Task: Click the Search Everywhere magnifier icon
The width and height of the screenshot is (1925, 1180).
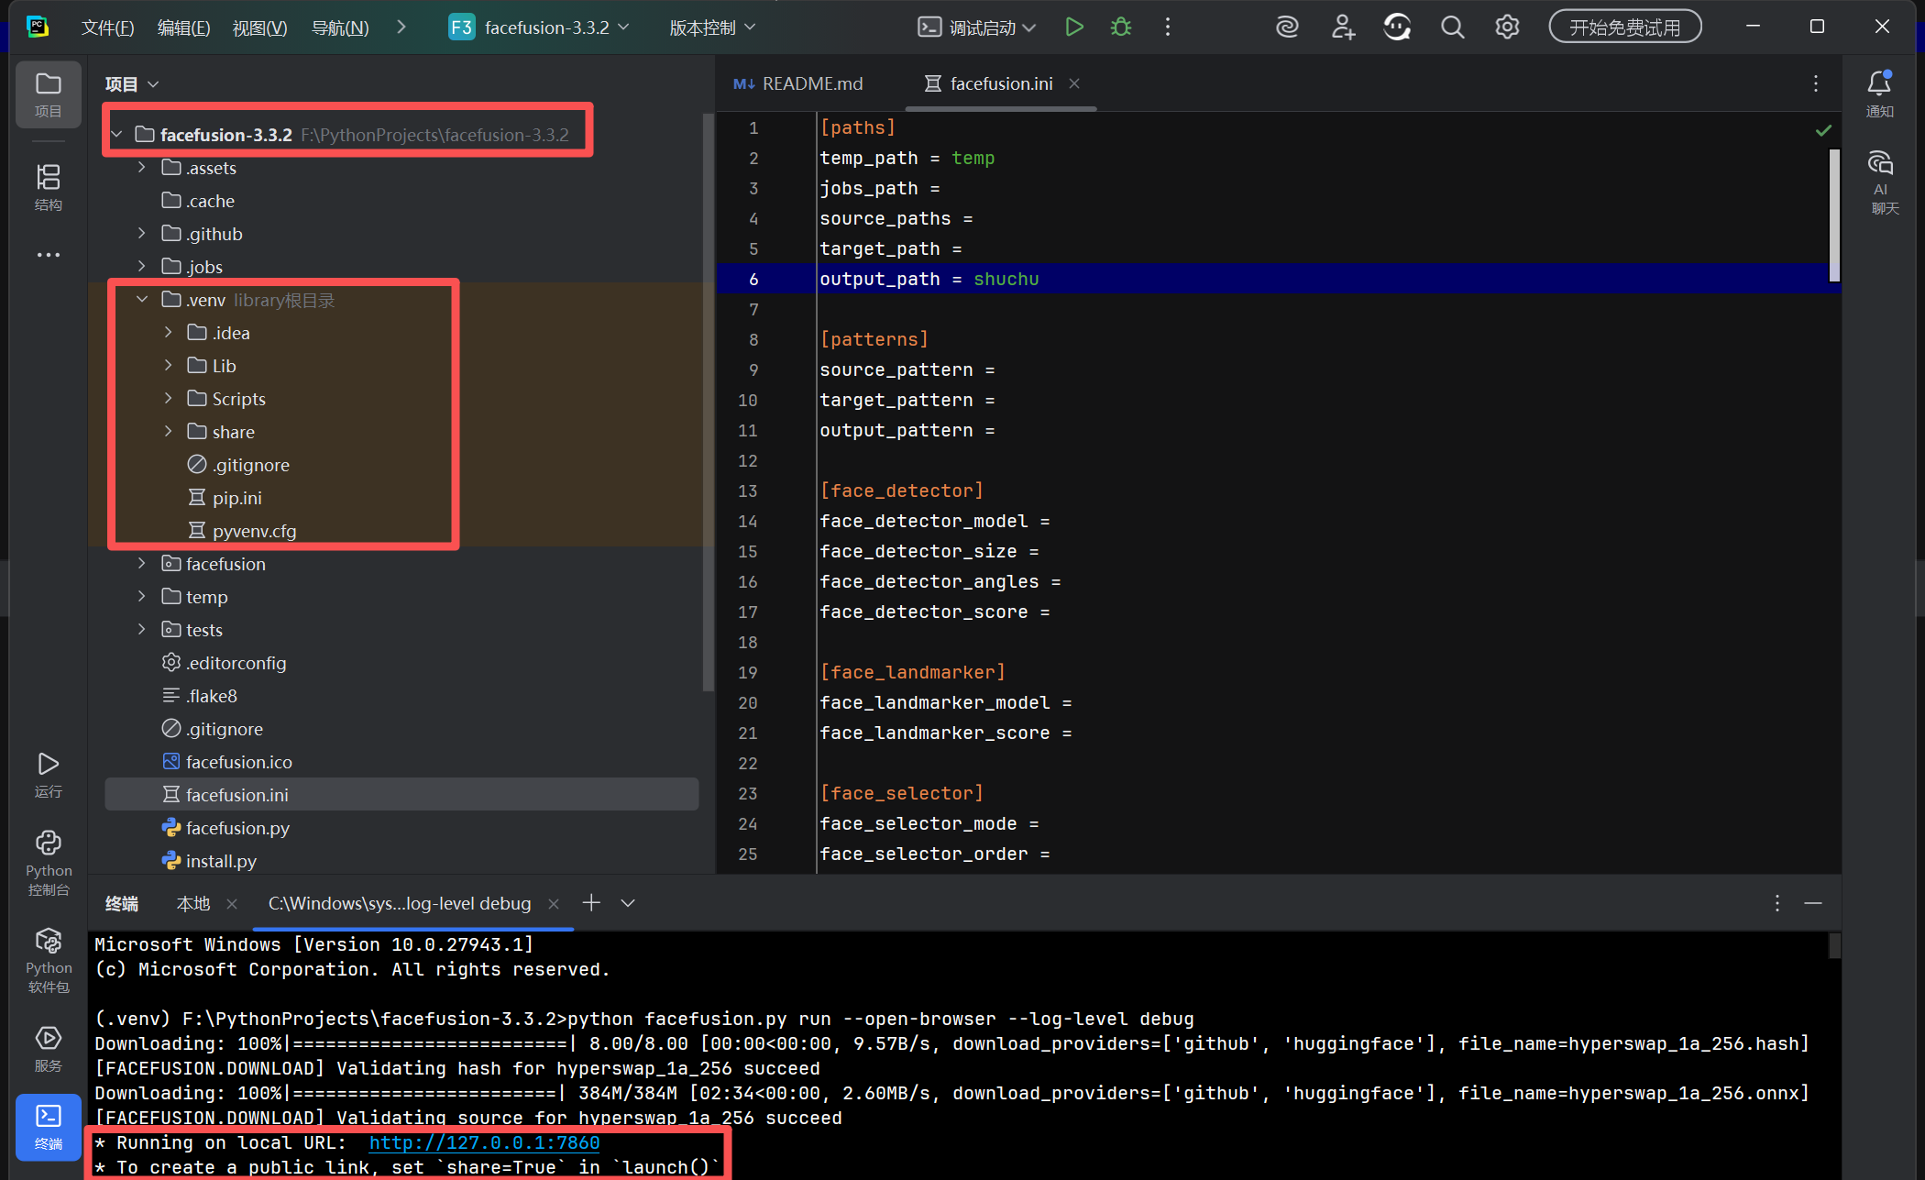Action: pyautogui.click(x=1452, y=28)
